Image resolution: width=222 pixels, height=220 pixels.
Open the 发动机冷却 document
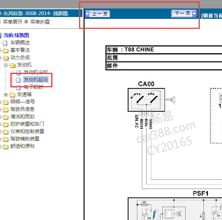pyautogui.click(x=36, y=72)
